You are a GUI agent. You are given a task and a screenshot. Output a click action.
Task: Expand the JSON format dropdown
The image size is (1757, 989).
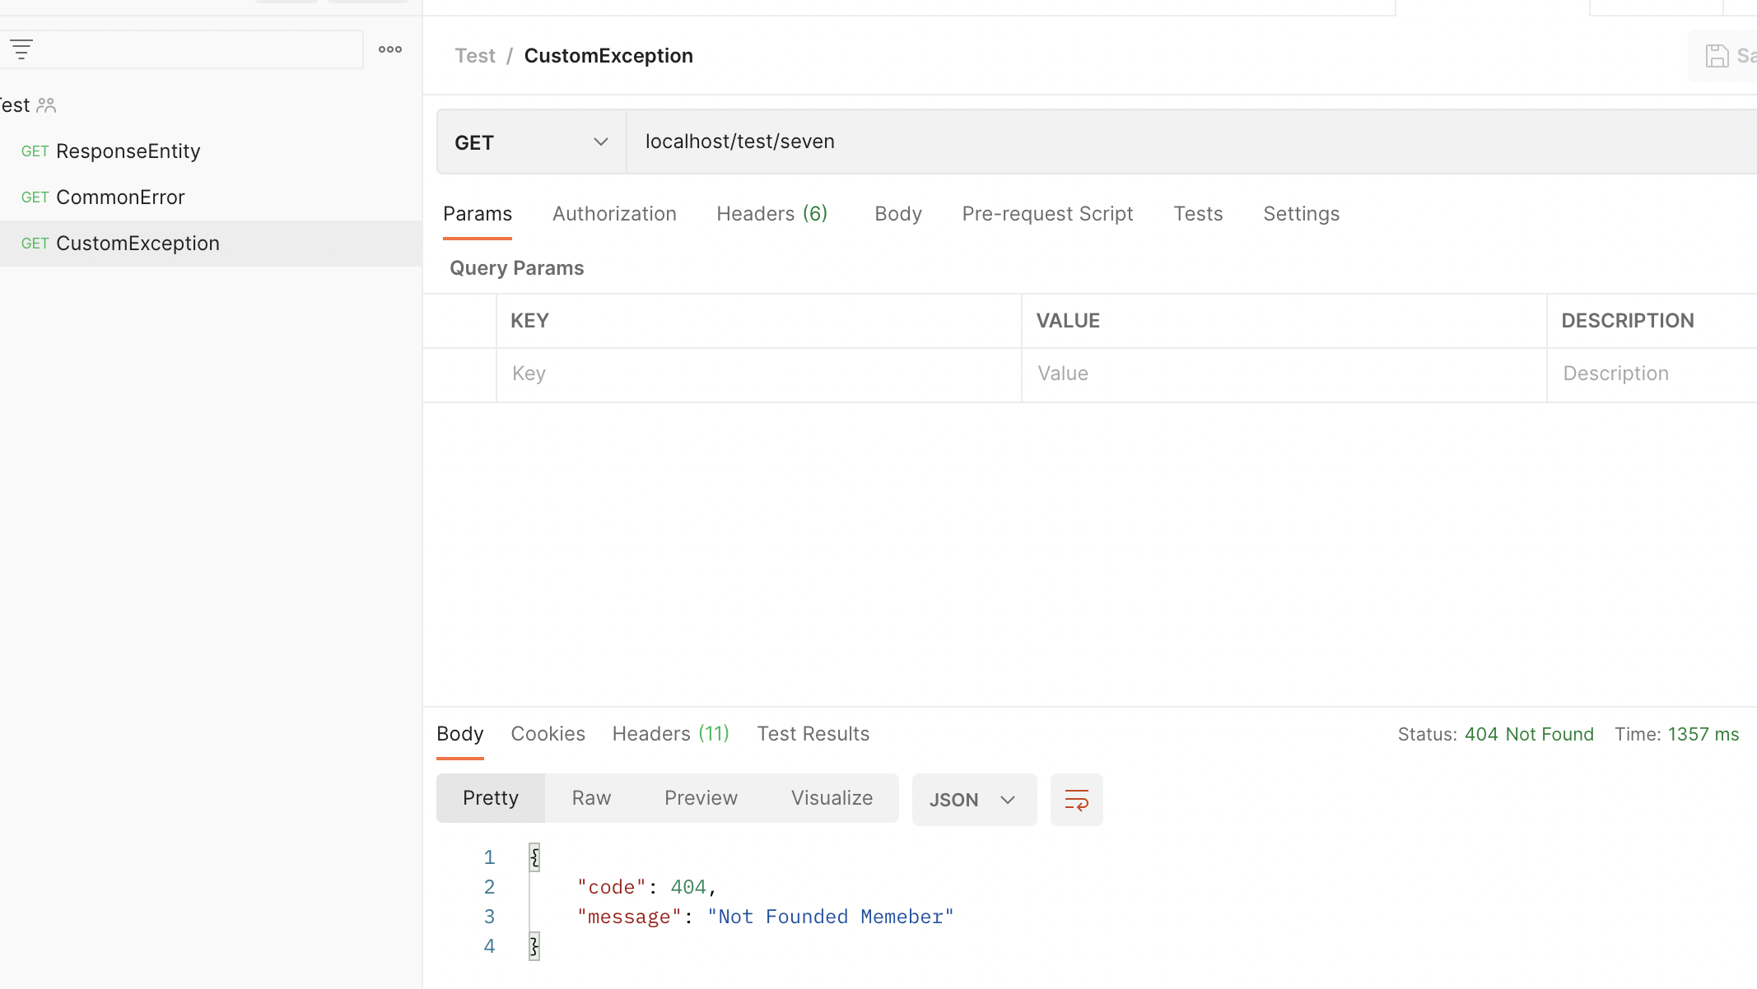click(973, 800)
